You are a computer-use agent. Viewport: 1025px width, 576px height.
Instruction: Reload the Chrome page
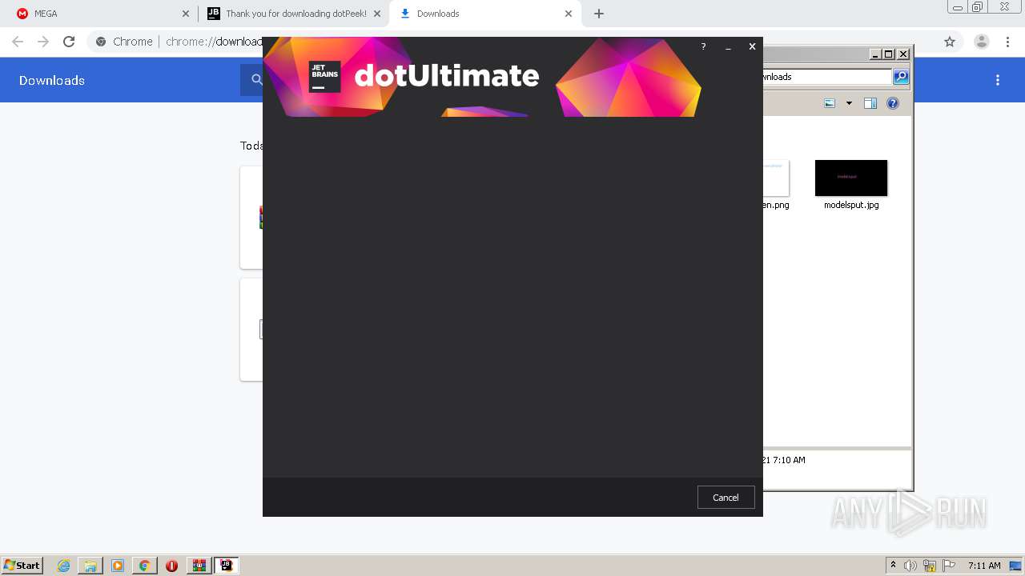pyautogui.click(x=69, y=42)
